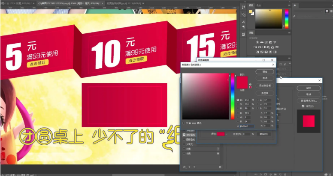Add a Levels adjustment (histogram icon)
Screen dimensions: 333x176
(x=262, y=42)
